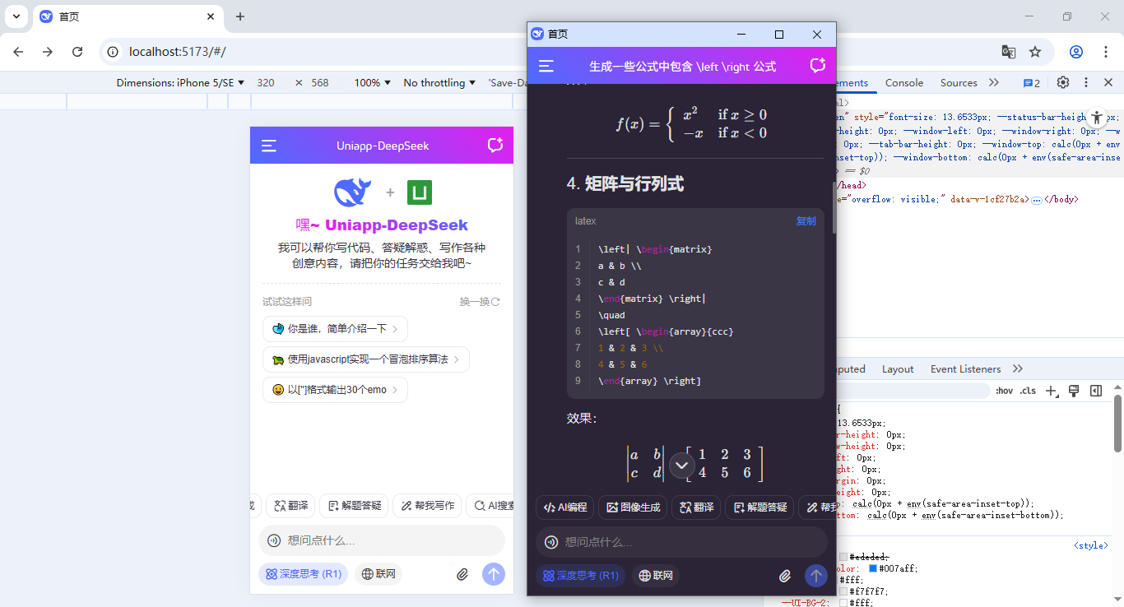Viewport: 1124px width, 607px height.
Task: Select the 翻译 chip in the front window
Action: coord(696,507)
